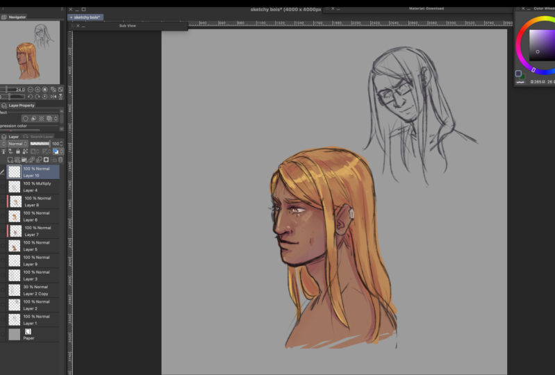Image resolution: width=555 pixels, height=375 pixels.
Task: Select Layer 3 in layer list
Action: [x=33, y=275]
